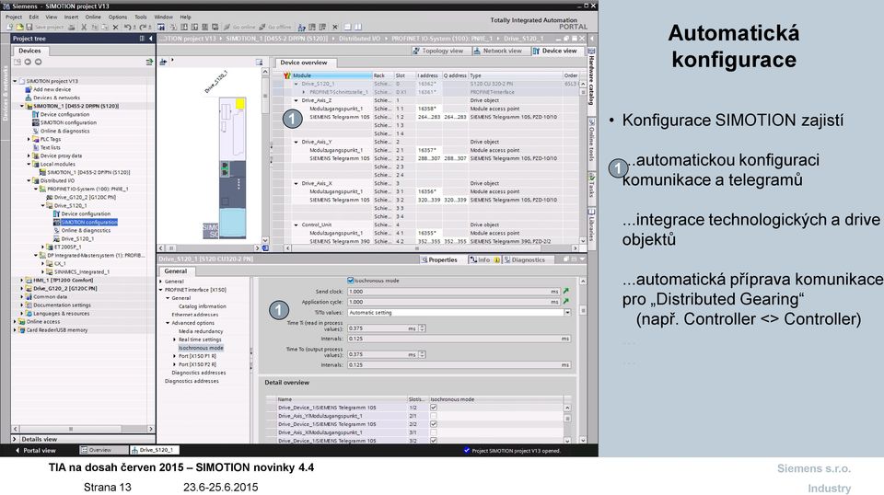Toggle isochronous checkbox for slot 1/2 row

(434, 408)
